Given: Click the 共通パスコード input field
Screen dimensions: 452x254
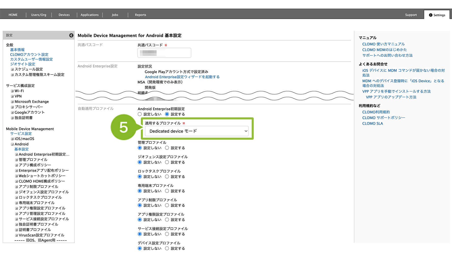Looking at the screenshot, I should coord(164,53).
